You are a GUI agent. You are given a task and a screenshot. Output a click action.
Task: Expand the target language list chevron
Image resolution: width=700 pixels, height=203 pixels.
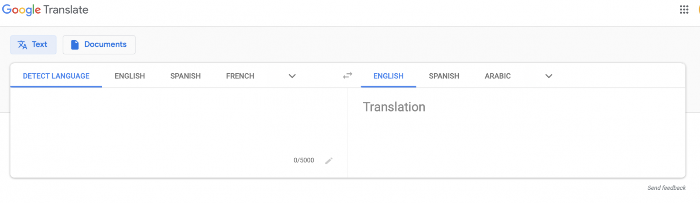549,76
